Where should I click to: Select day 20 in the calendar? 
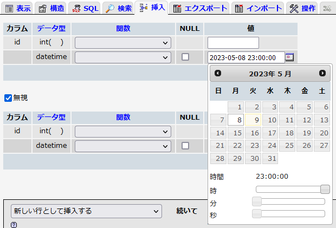click(322, 133)
